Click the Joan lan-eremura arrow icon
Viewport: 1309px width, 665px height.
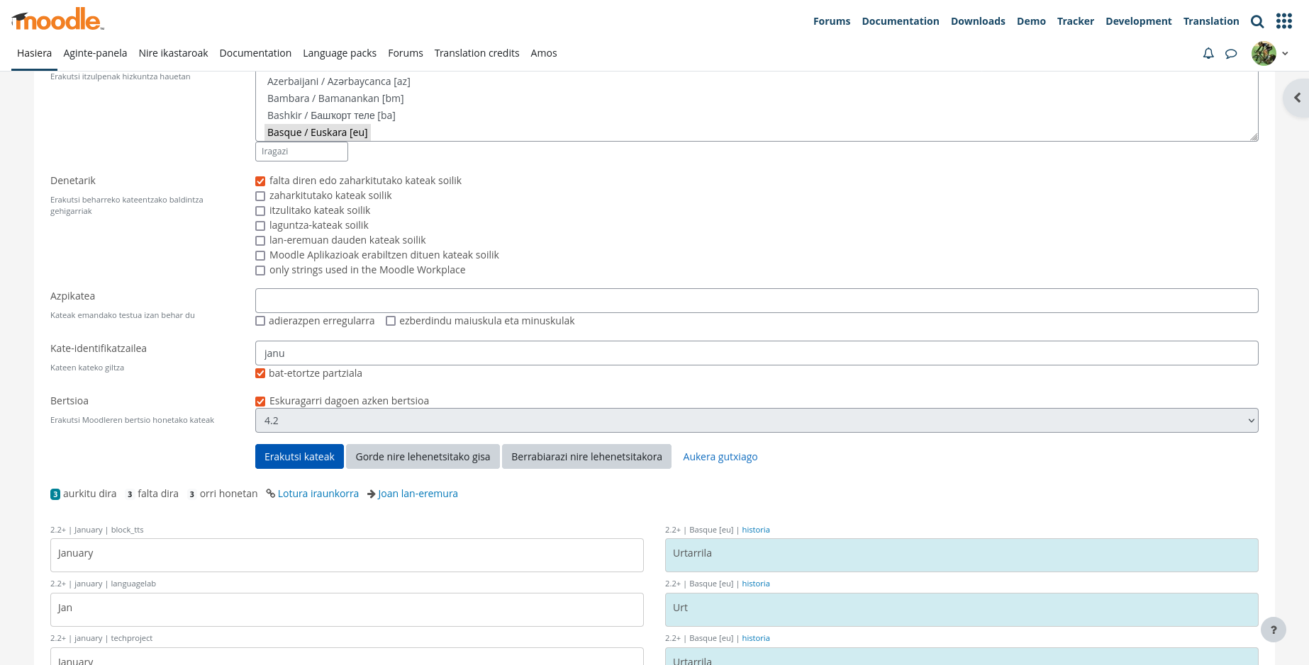point(370,494)
